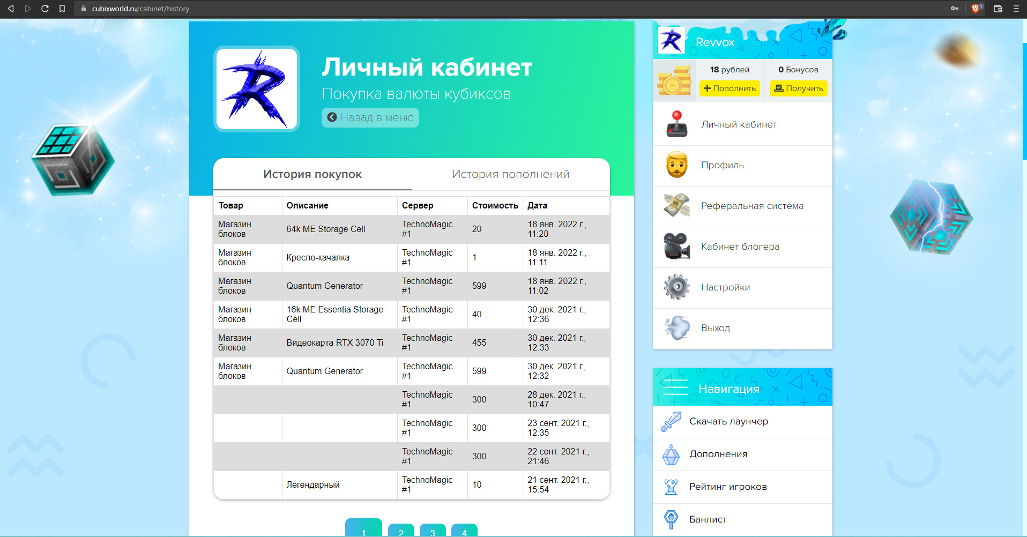Click the joystick icon for Личный кабинет

[676, 124]
